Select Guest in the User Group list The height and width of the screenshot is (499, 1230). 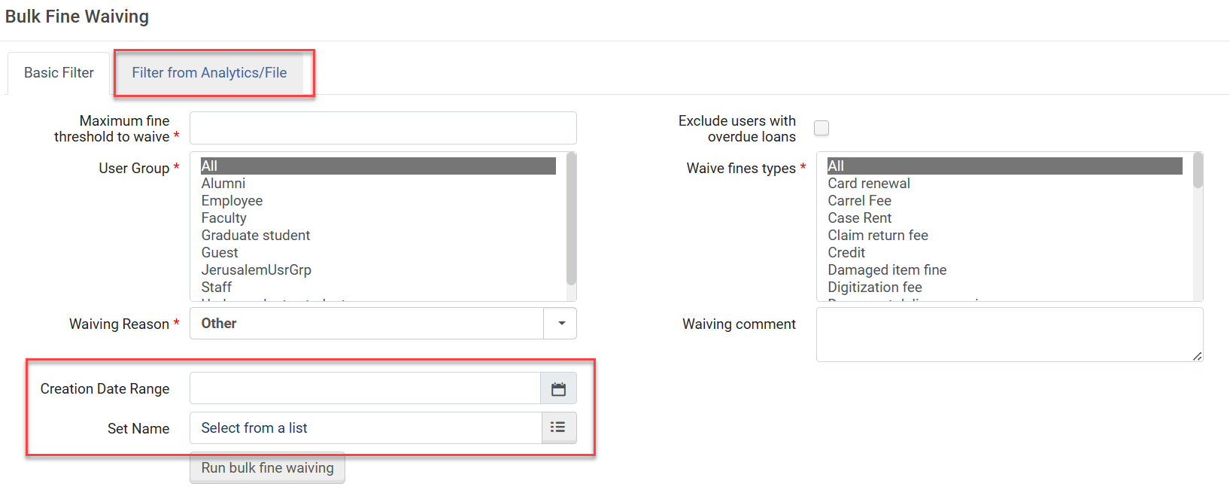378,252
